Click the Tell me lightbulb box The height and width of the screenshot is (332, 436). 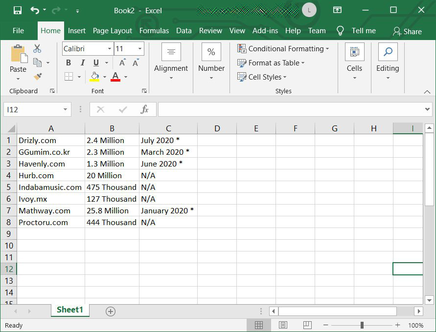tap(356, 30)
